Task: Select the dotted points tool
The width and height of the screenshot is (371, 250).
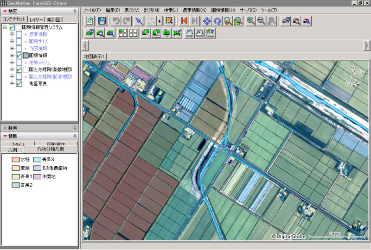Action: [152, 21]
